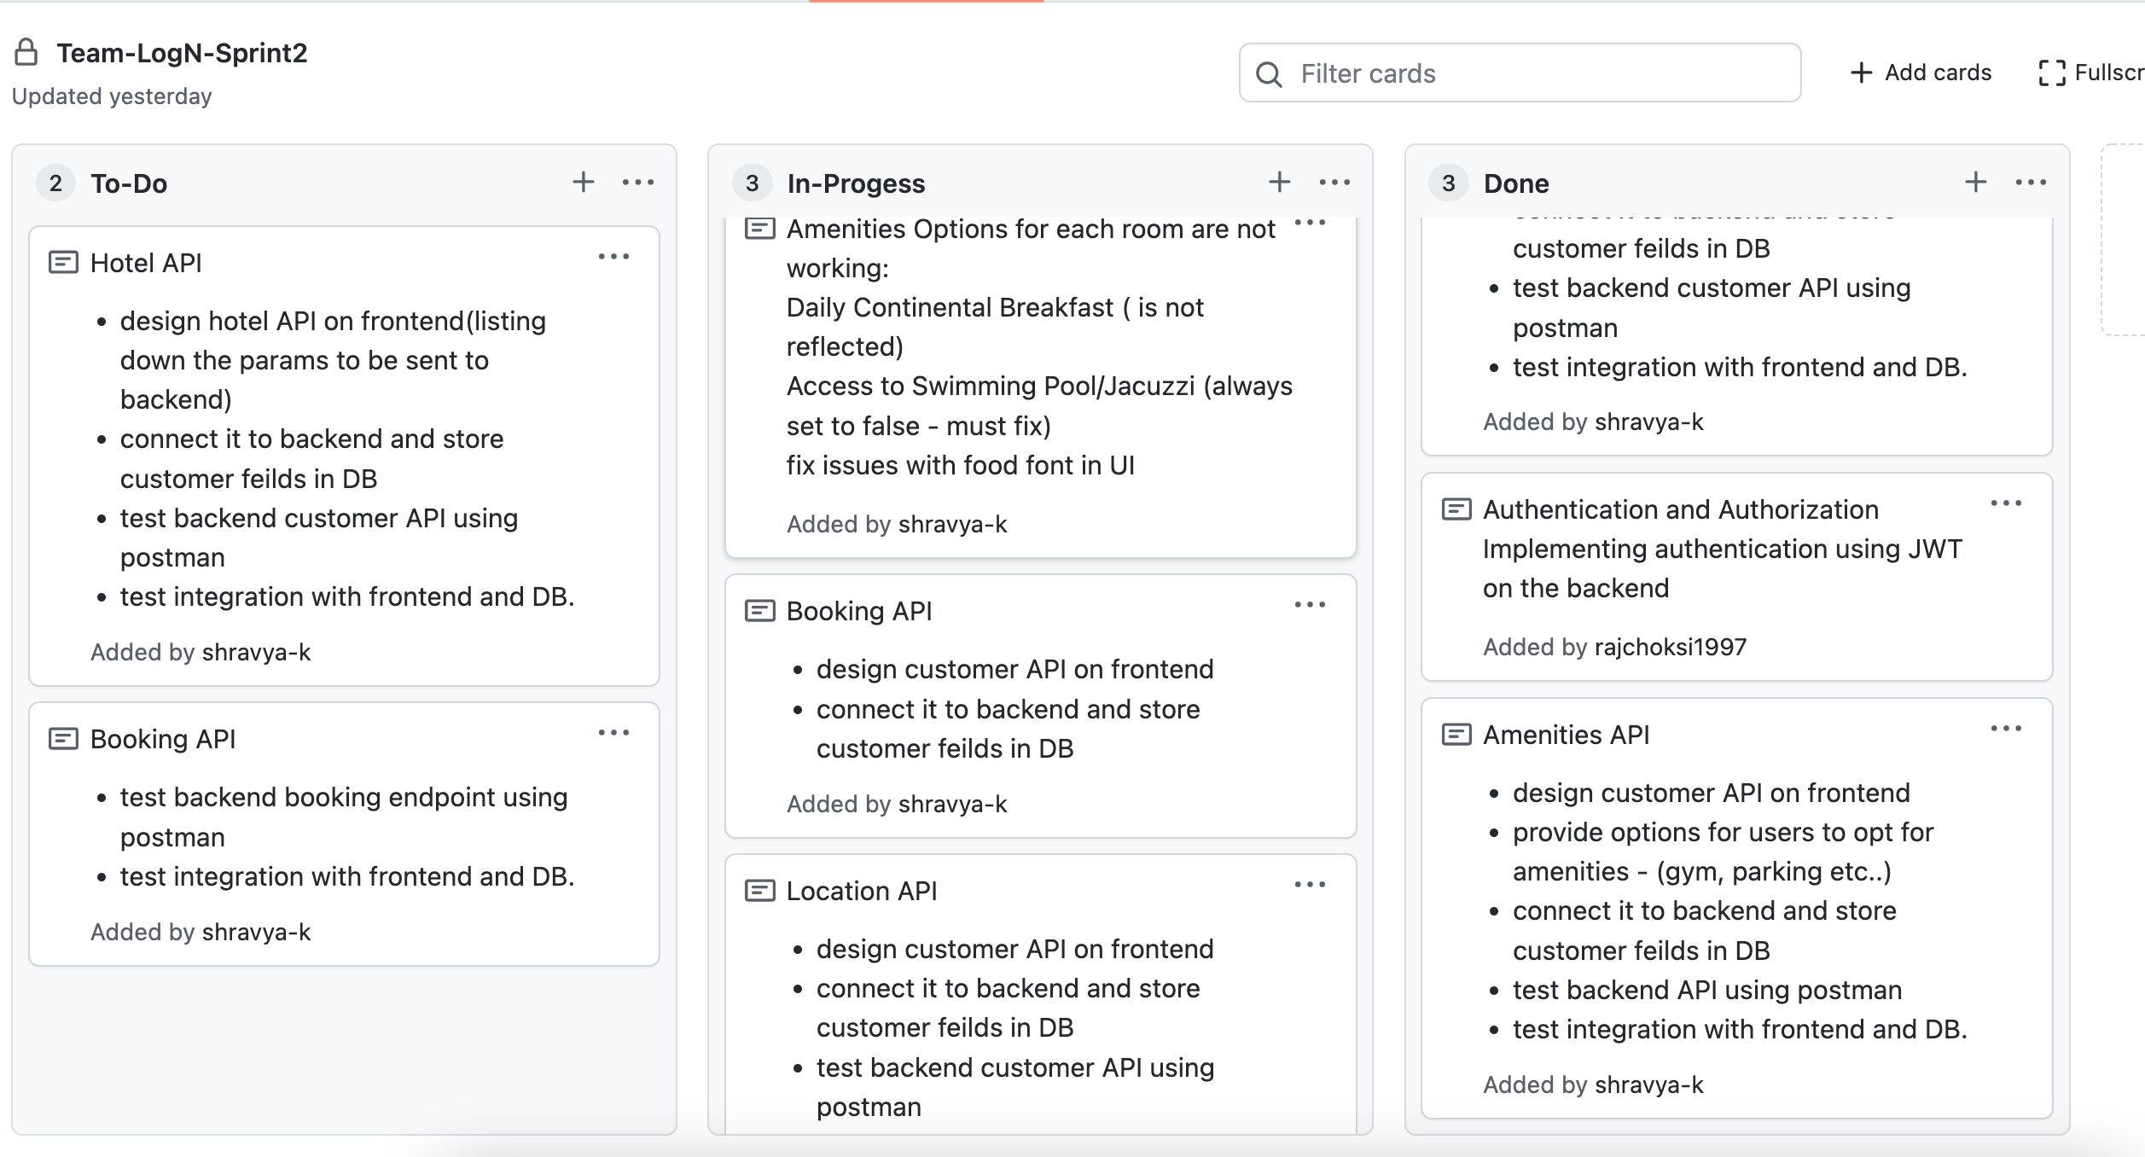Click the lock icon next to Team-LogN-Sprint2
This screenshot has height=1157, width=2145.
pos(26,53)
